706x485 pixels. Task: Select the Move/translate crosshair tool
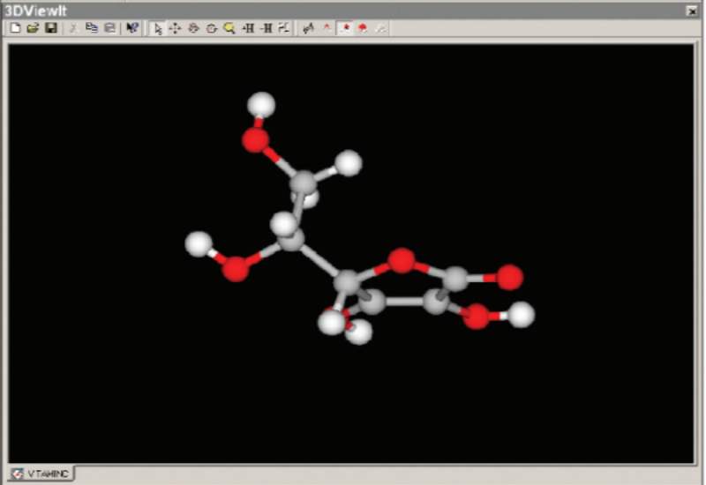pos(175,28)
